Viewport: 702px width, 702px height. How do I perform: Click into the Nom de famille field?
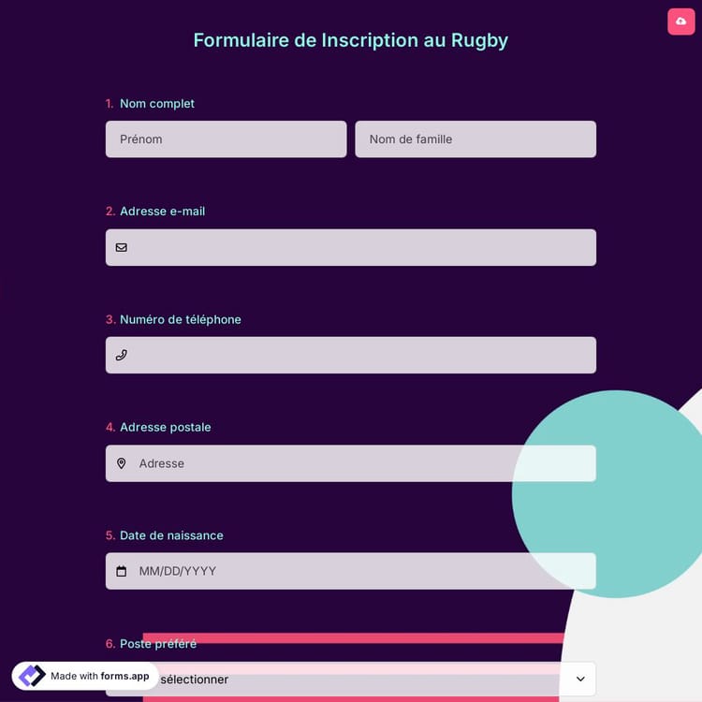(475, 139)
